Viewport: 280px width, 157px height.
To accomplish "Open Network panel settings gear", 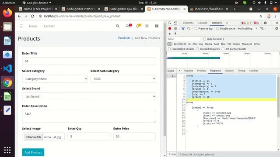I will (276, 28).
